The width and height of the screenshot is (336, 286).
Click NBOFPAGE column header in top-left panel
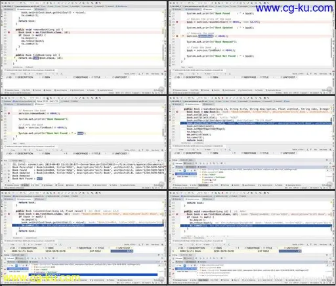click(81, 77)
